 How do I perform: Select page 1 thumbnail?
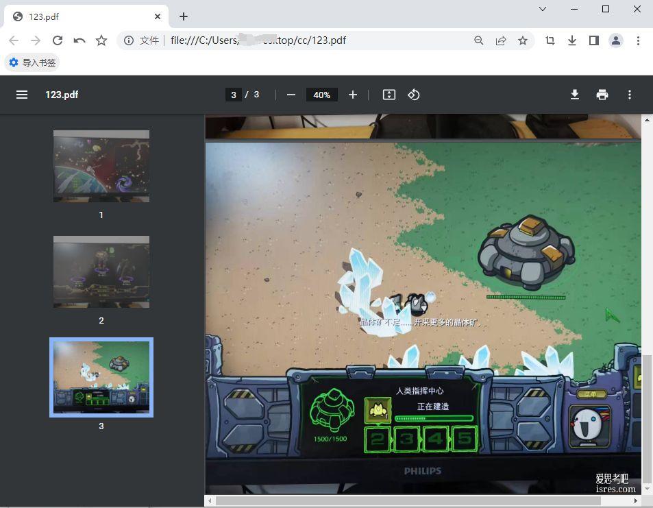click(101, 167)
